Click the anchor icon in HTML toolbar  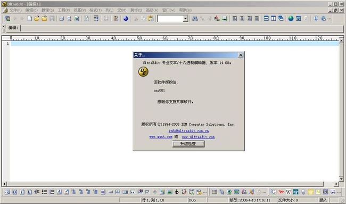(x=177, y=192)
